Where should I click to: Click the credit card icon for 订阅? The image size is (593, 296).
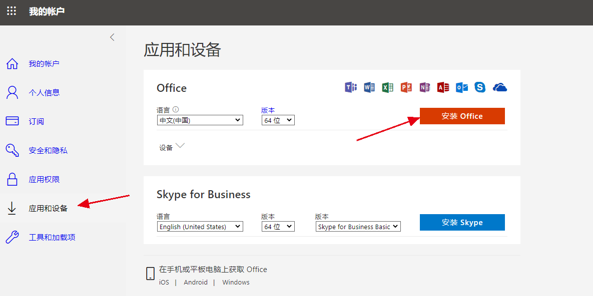point(12,121)
